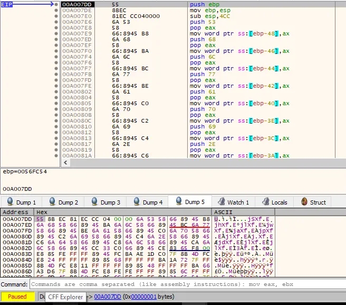This screenshot has height=305, width=346.
Task: Open the Dump 1 tab icon
Action: (x=9, y=202)
